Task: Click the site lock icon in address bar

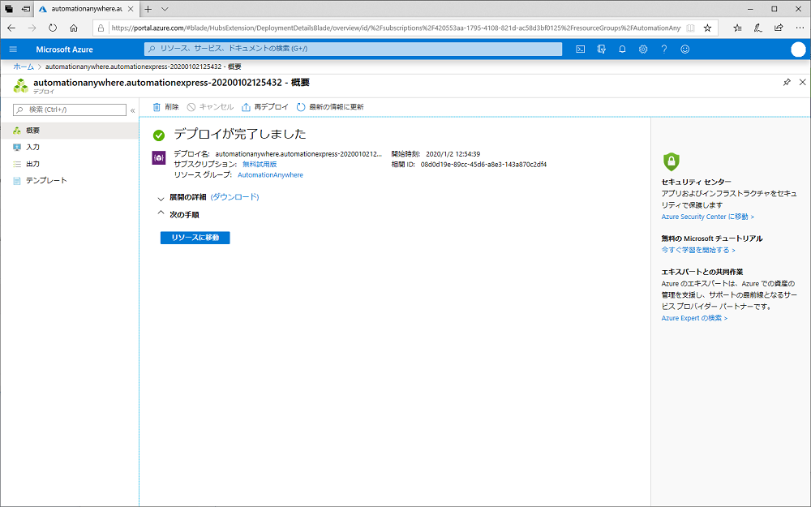Action: (x=101, y=28)
